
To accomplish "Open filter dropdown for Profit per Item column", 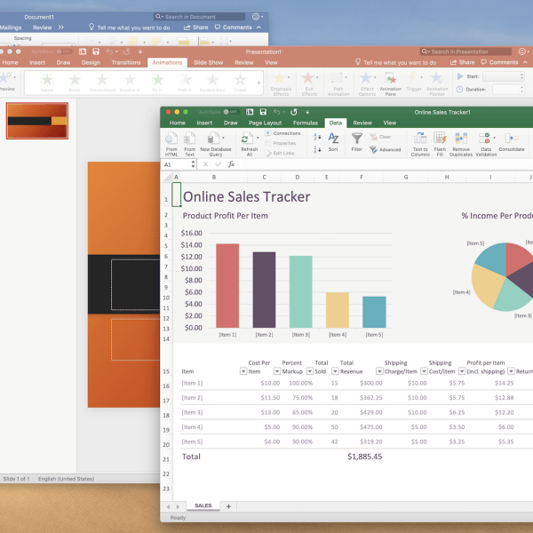I will (x=511, y=371).
